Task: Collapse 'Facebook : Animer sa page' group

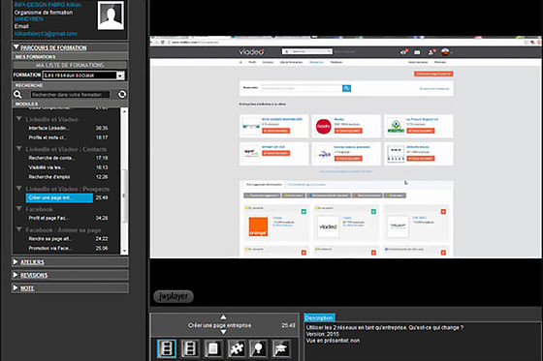Action: (x=19, y=229)
